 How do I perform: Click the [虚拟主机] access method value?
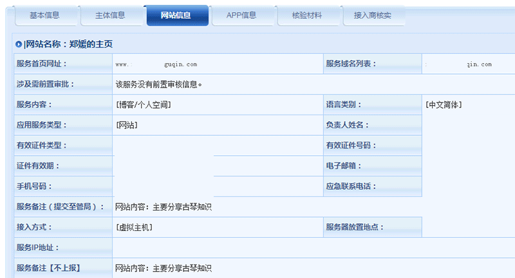click(x=134, y=227)
